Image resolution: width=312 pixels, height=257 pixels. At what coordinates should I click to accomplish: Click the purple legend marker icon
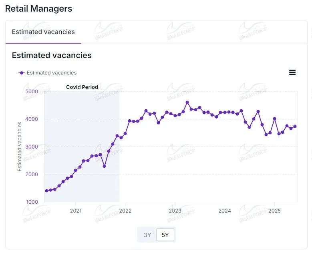[x=22, y=73]
